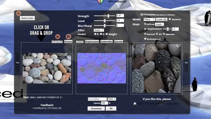This screenshot has width=211, height=119.
Task: Open the PNG file format dropdown
Action: [112, 99]
